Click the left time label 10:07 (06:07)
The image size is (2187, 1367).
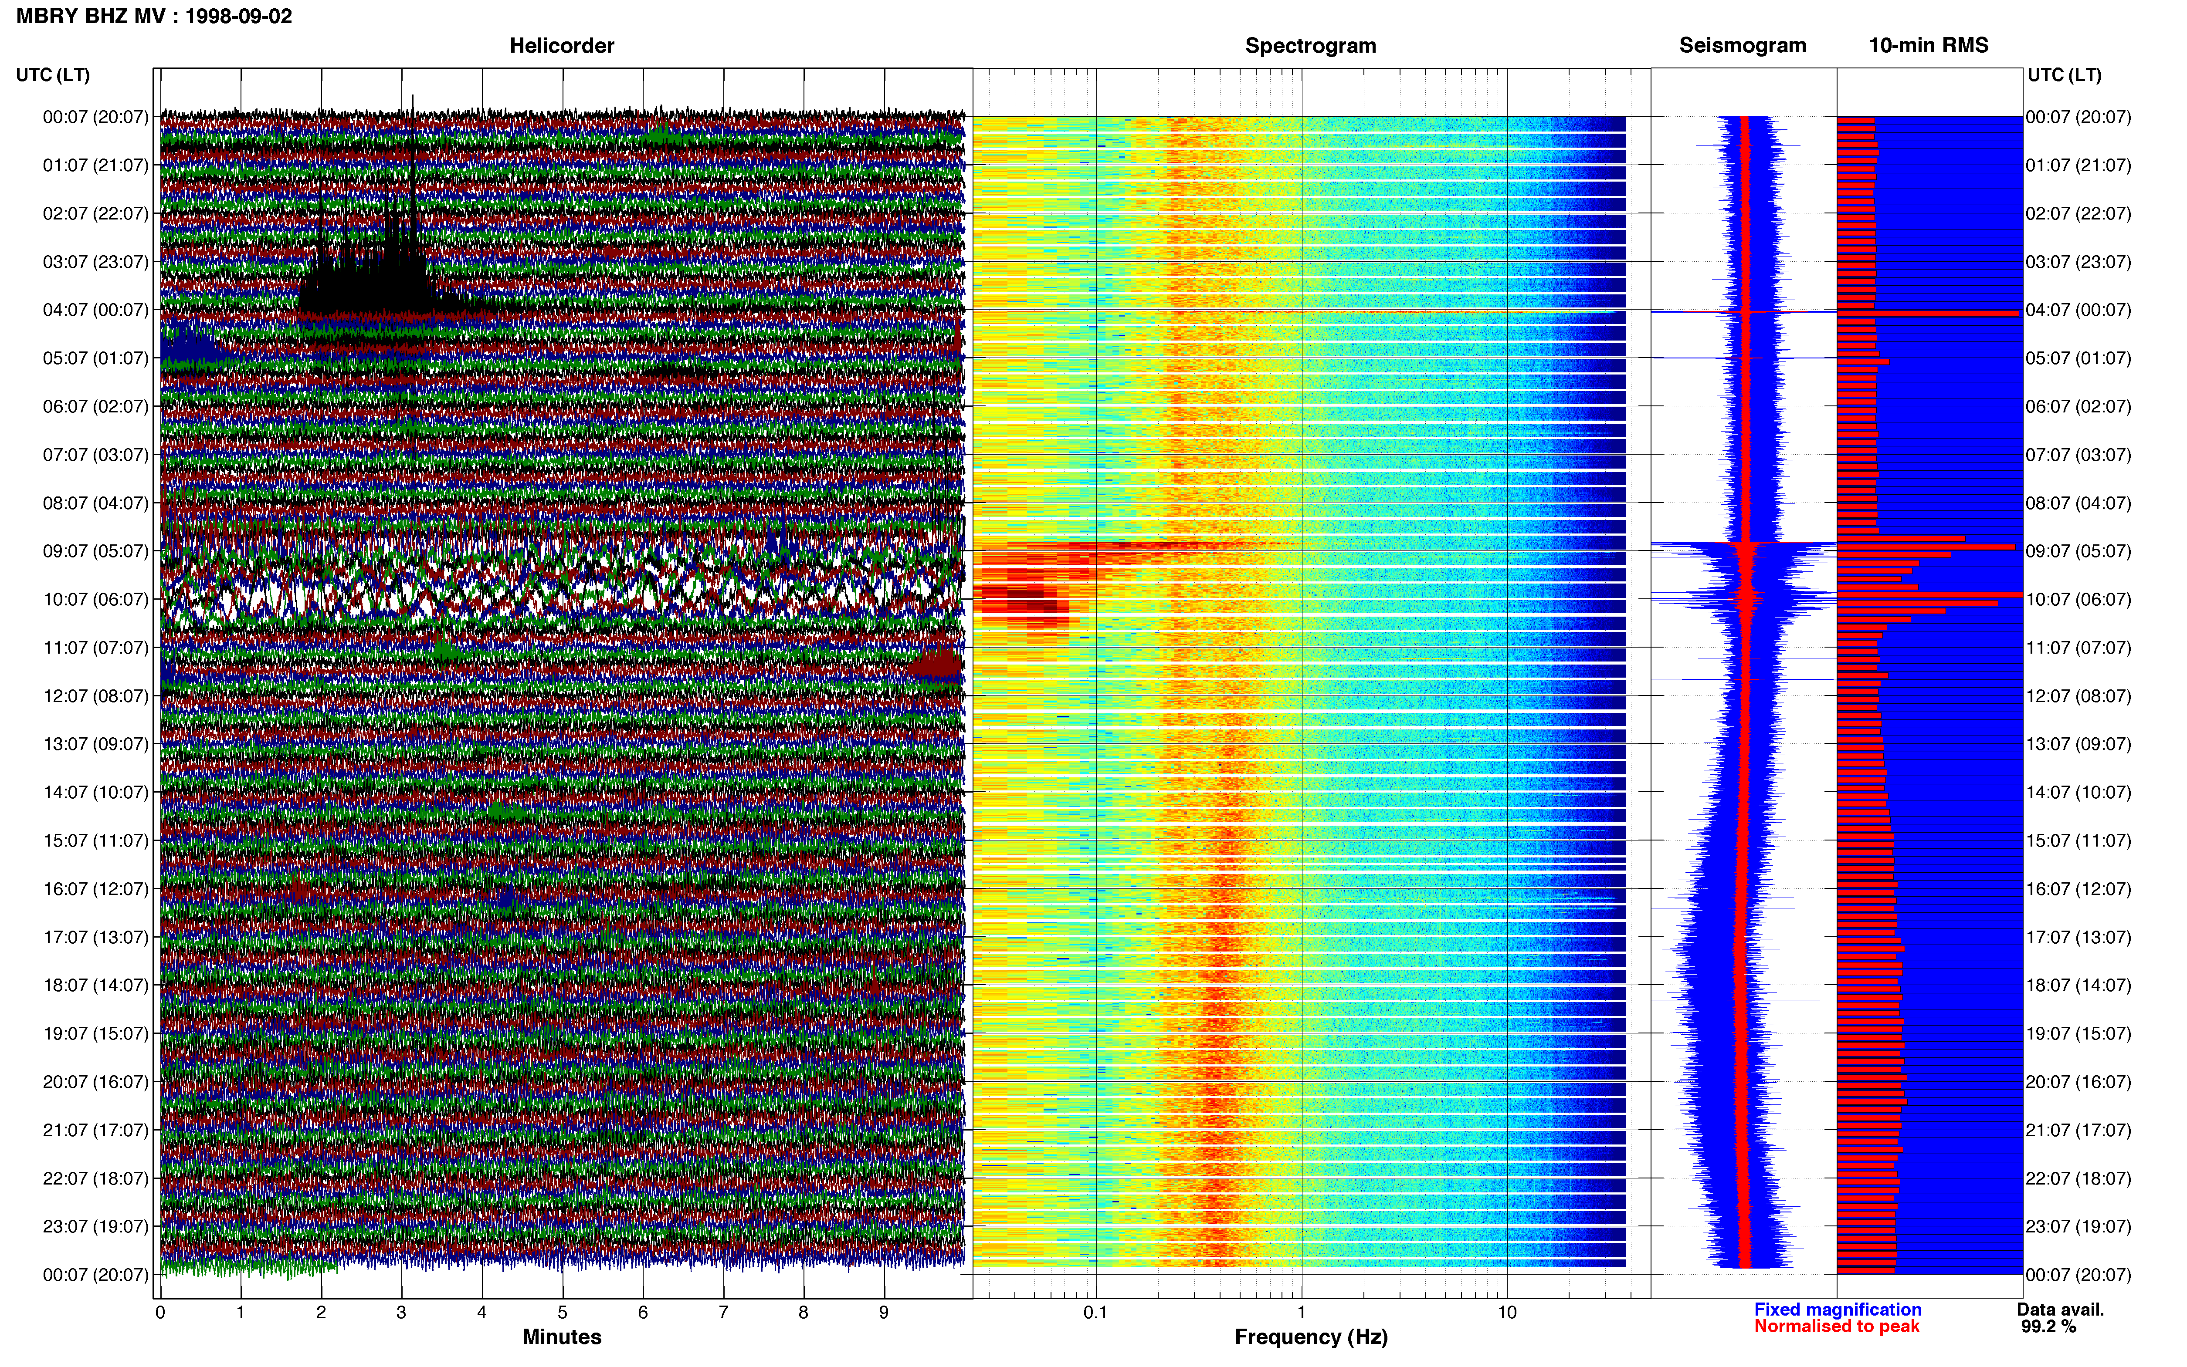[x=95, y=599]
